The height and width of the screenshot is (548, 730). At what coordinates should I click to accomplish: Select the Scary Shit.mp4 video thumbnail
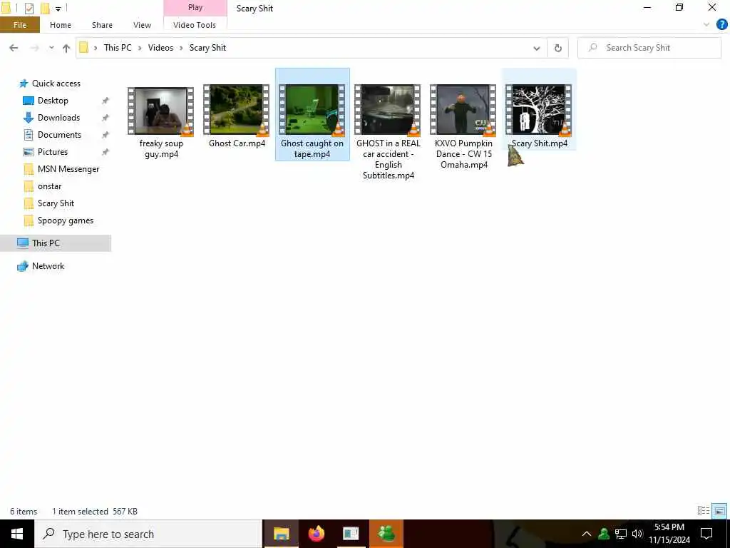539,111
